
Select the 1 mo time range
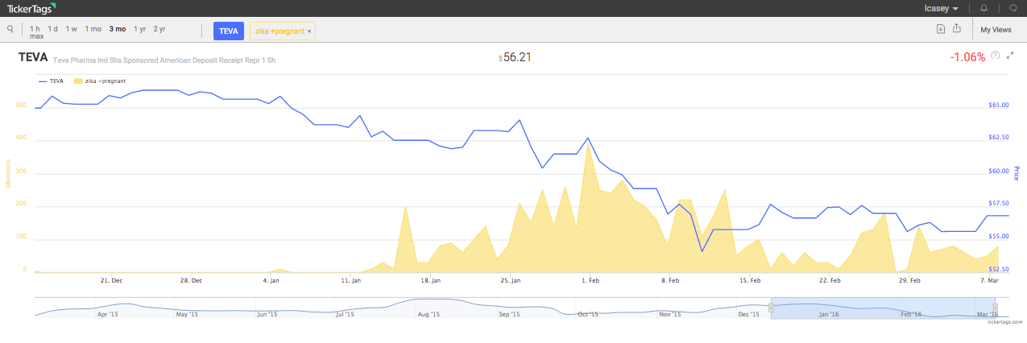[x=93, y=29]
